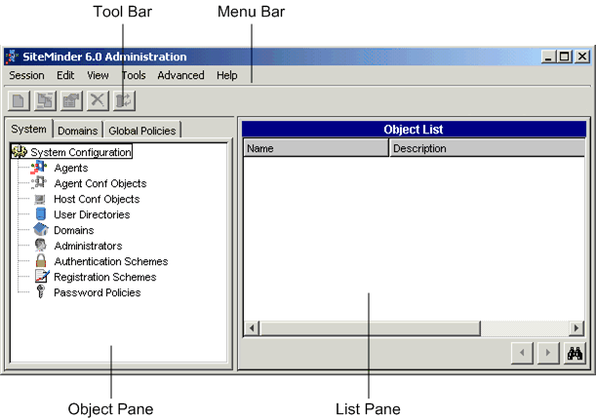This screenshot has height=419, width=596.
Task: Switch to the Global Policies tab
Action: [142, 131]
